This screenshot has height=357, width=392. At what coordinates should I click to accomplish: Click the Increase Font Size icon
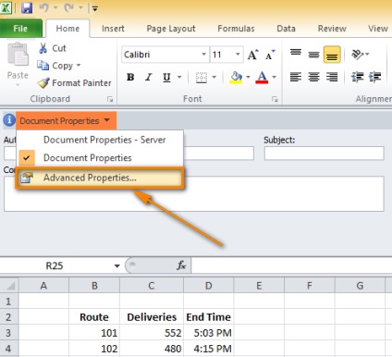(x=253, y=55)
